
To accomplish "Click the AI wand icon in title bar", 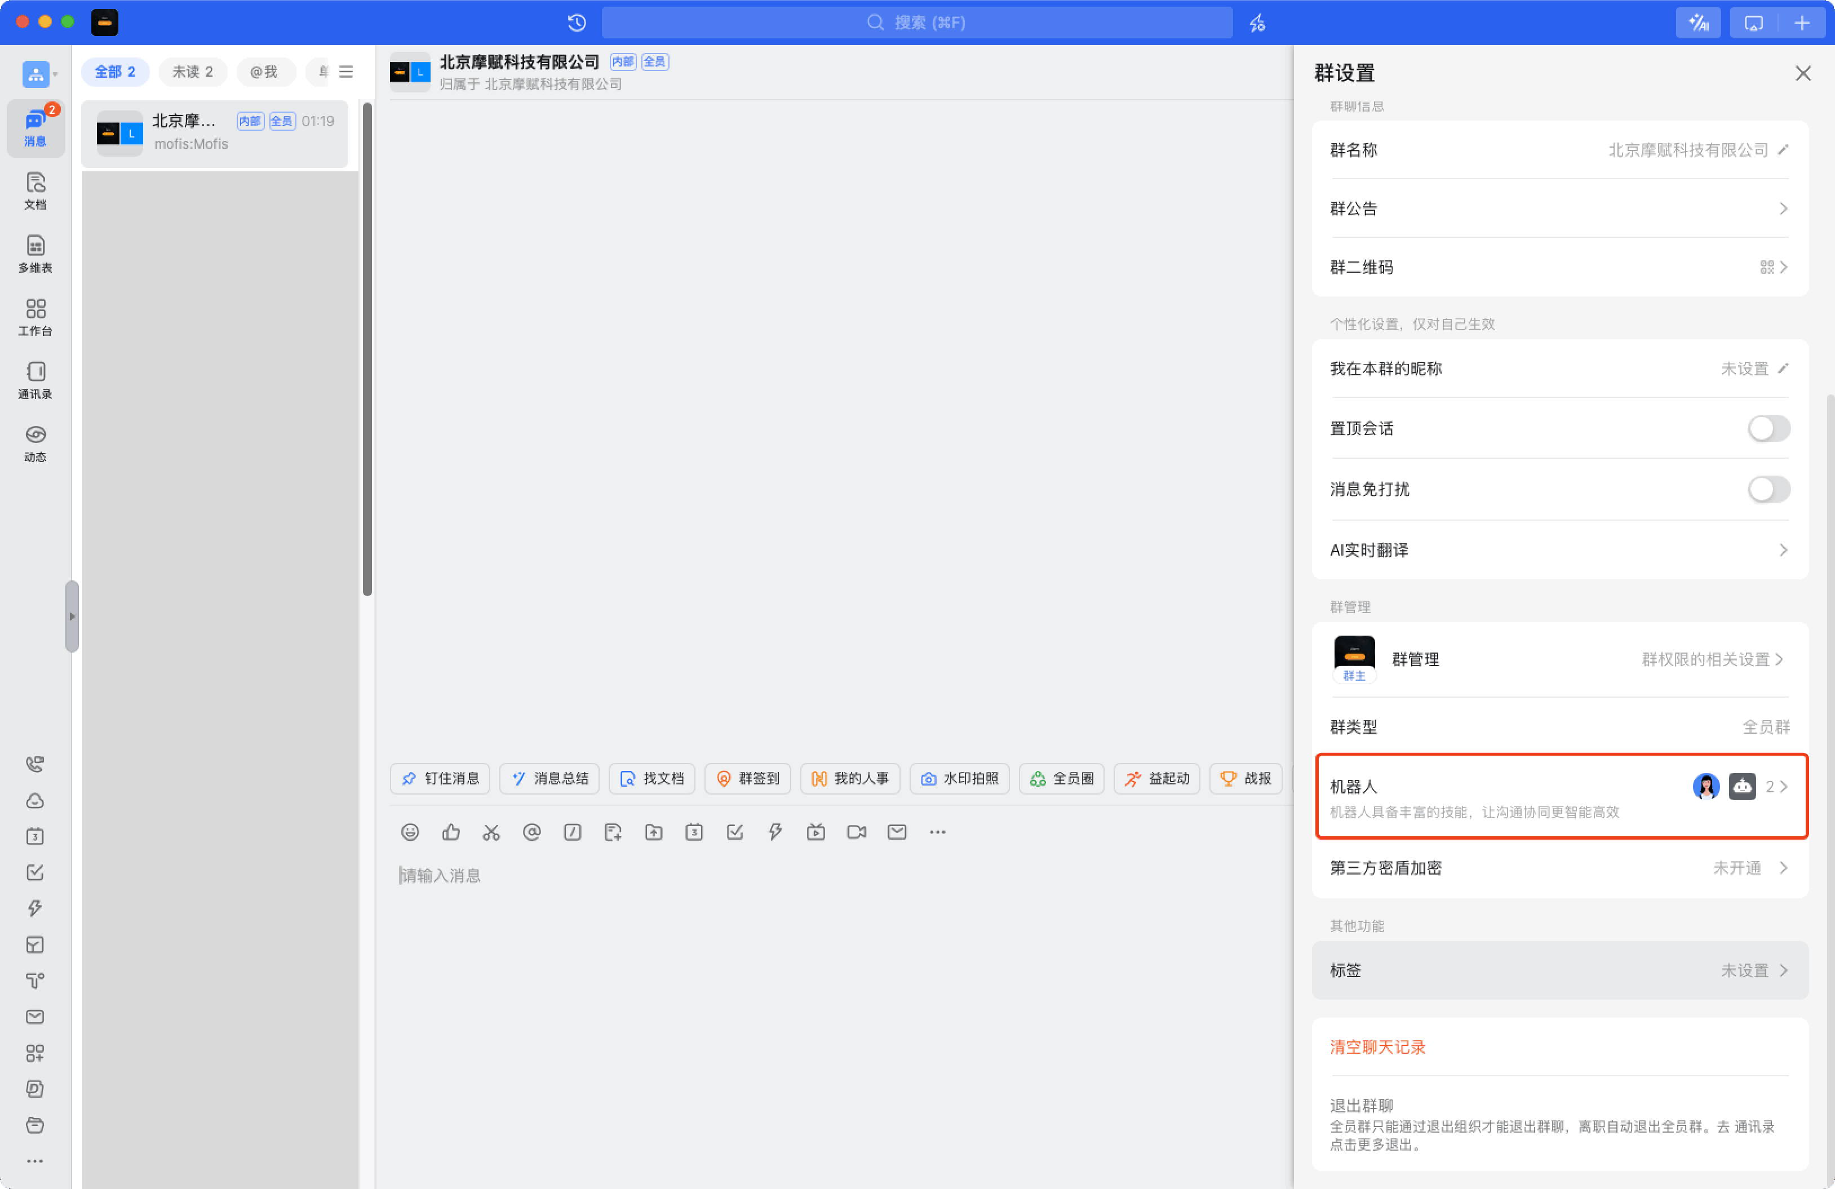I will click(x=1699, y=23).
